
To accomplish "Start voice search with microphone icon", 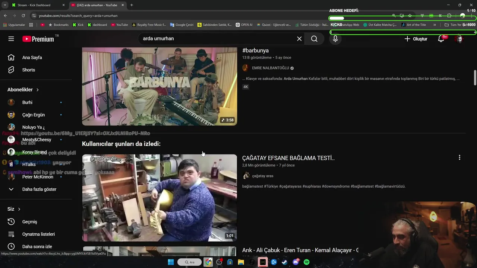I will [335, 39].
